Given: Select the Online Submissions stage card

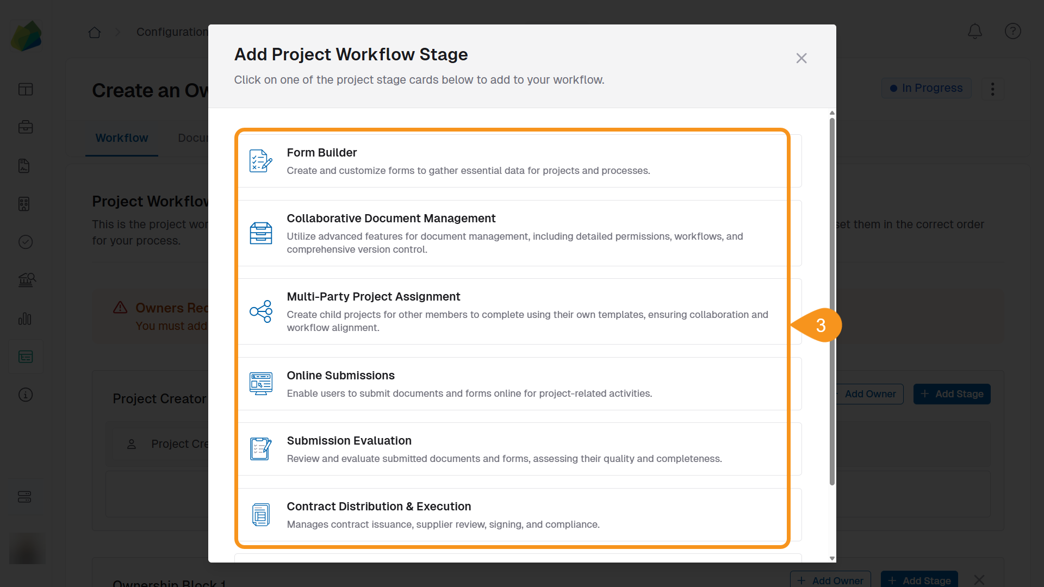Looking at the screenshot, I should (511, 384).
